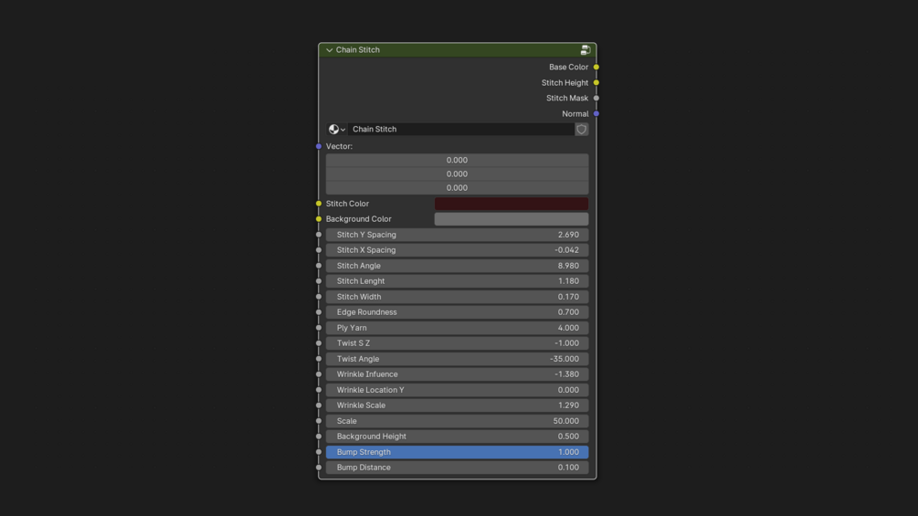
Task: Click the Stitch X Spacing value slider
Action: 457,250
